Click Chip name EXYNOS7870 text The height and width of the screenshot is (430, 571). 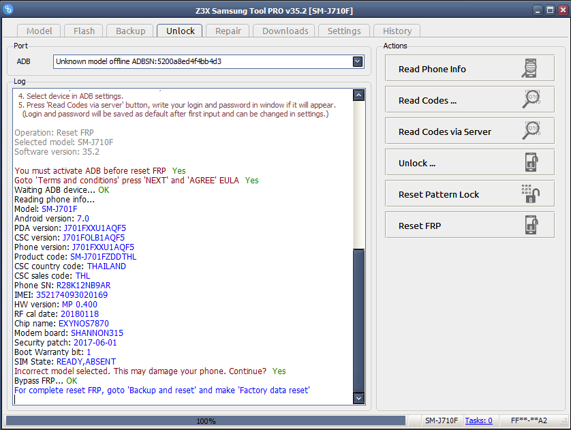[84, 324]
